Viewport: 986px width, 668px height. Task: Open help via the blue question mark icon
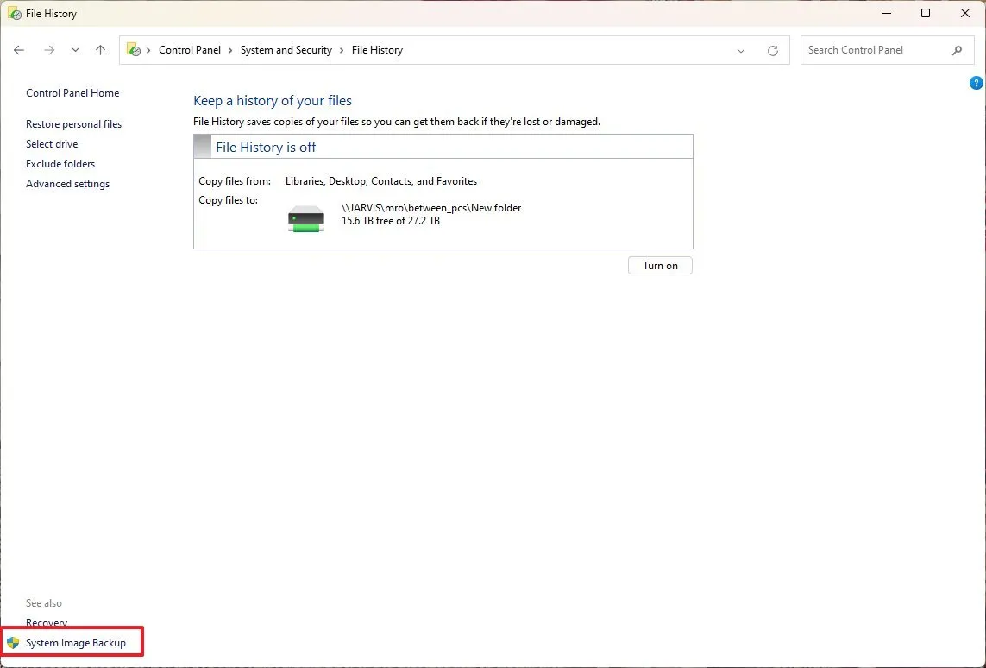[976, 83]
